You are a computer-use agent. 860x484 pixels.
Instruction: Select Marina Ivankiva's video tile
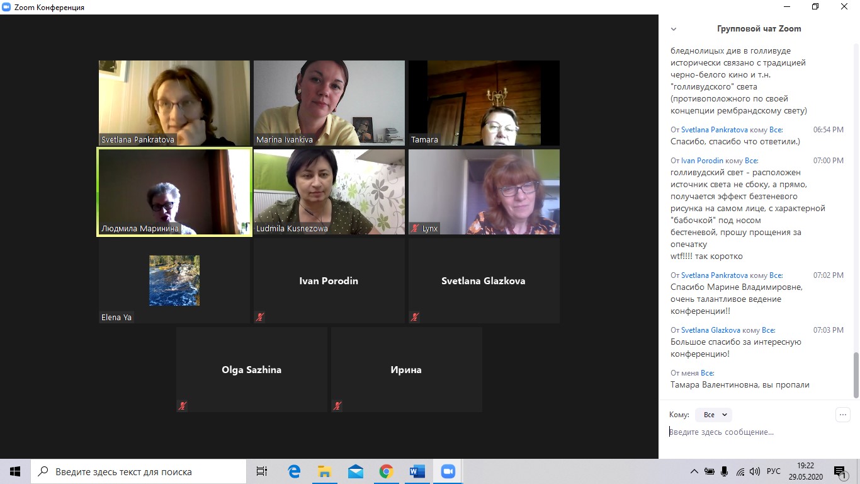[x=329, y=103]
